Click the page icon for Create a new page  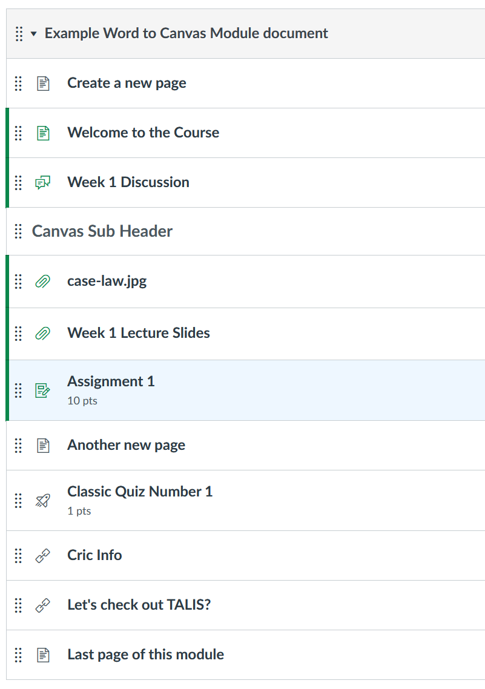click(42, 84)
